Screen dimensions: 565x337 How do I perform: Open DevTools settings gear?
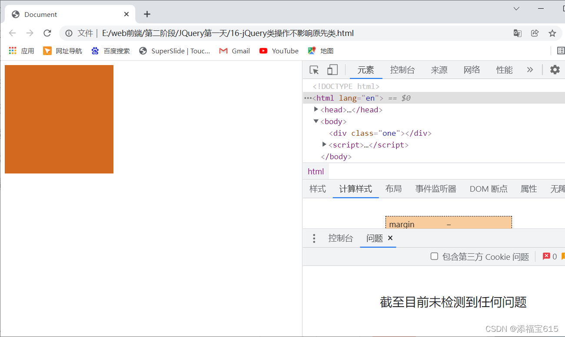click(555, 70)
